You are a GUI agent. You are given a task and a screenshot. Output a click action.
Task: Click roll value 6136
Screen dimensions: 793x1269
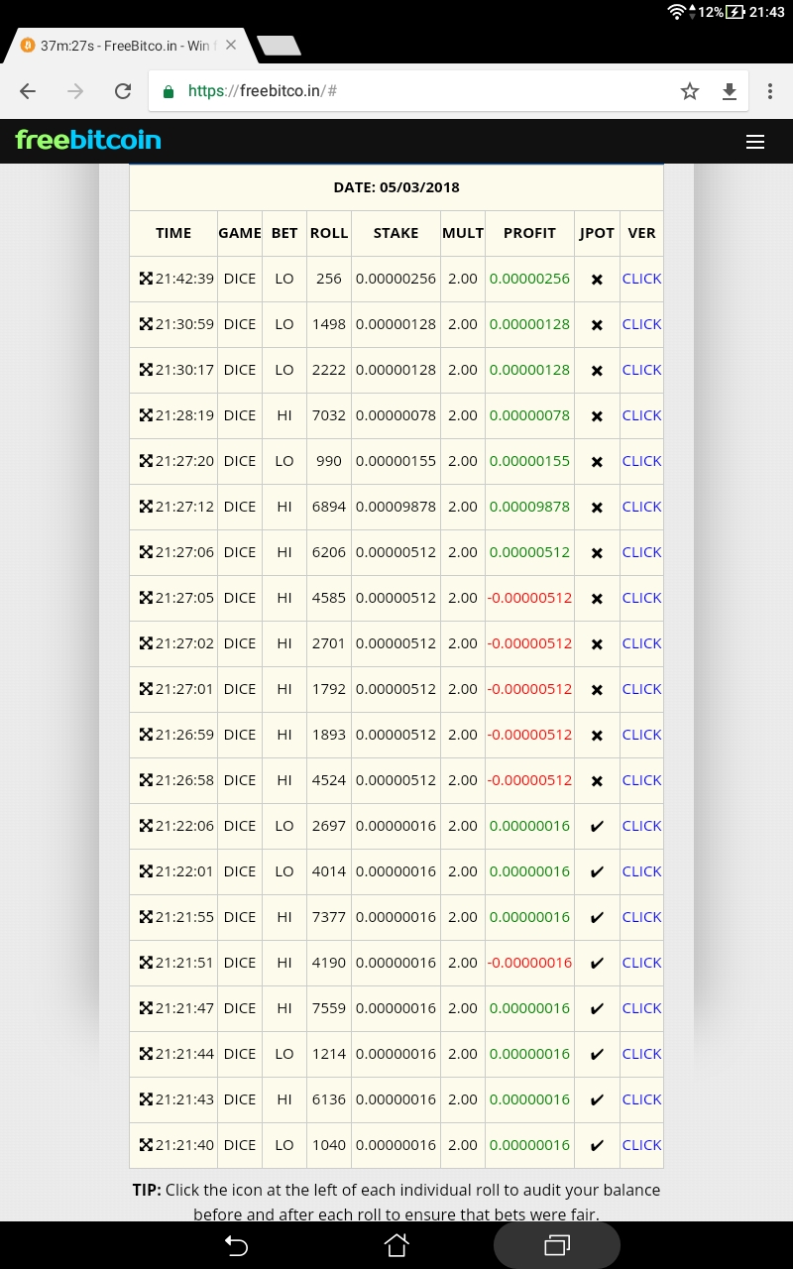click(329, 1099)
